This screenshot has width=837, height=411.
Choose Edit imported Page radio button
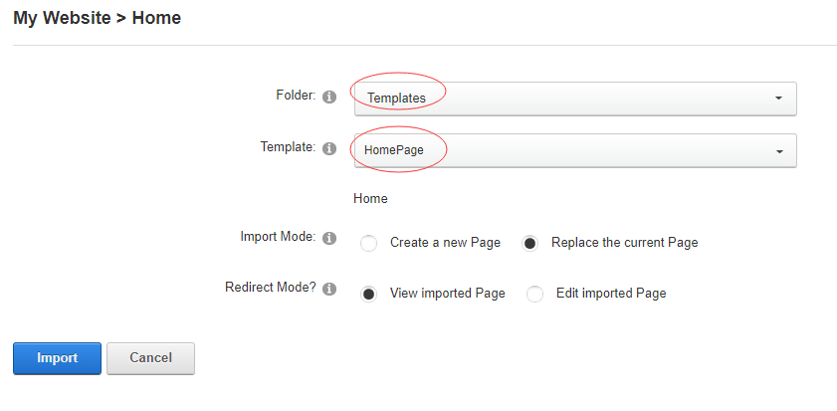pos(535,294)
